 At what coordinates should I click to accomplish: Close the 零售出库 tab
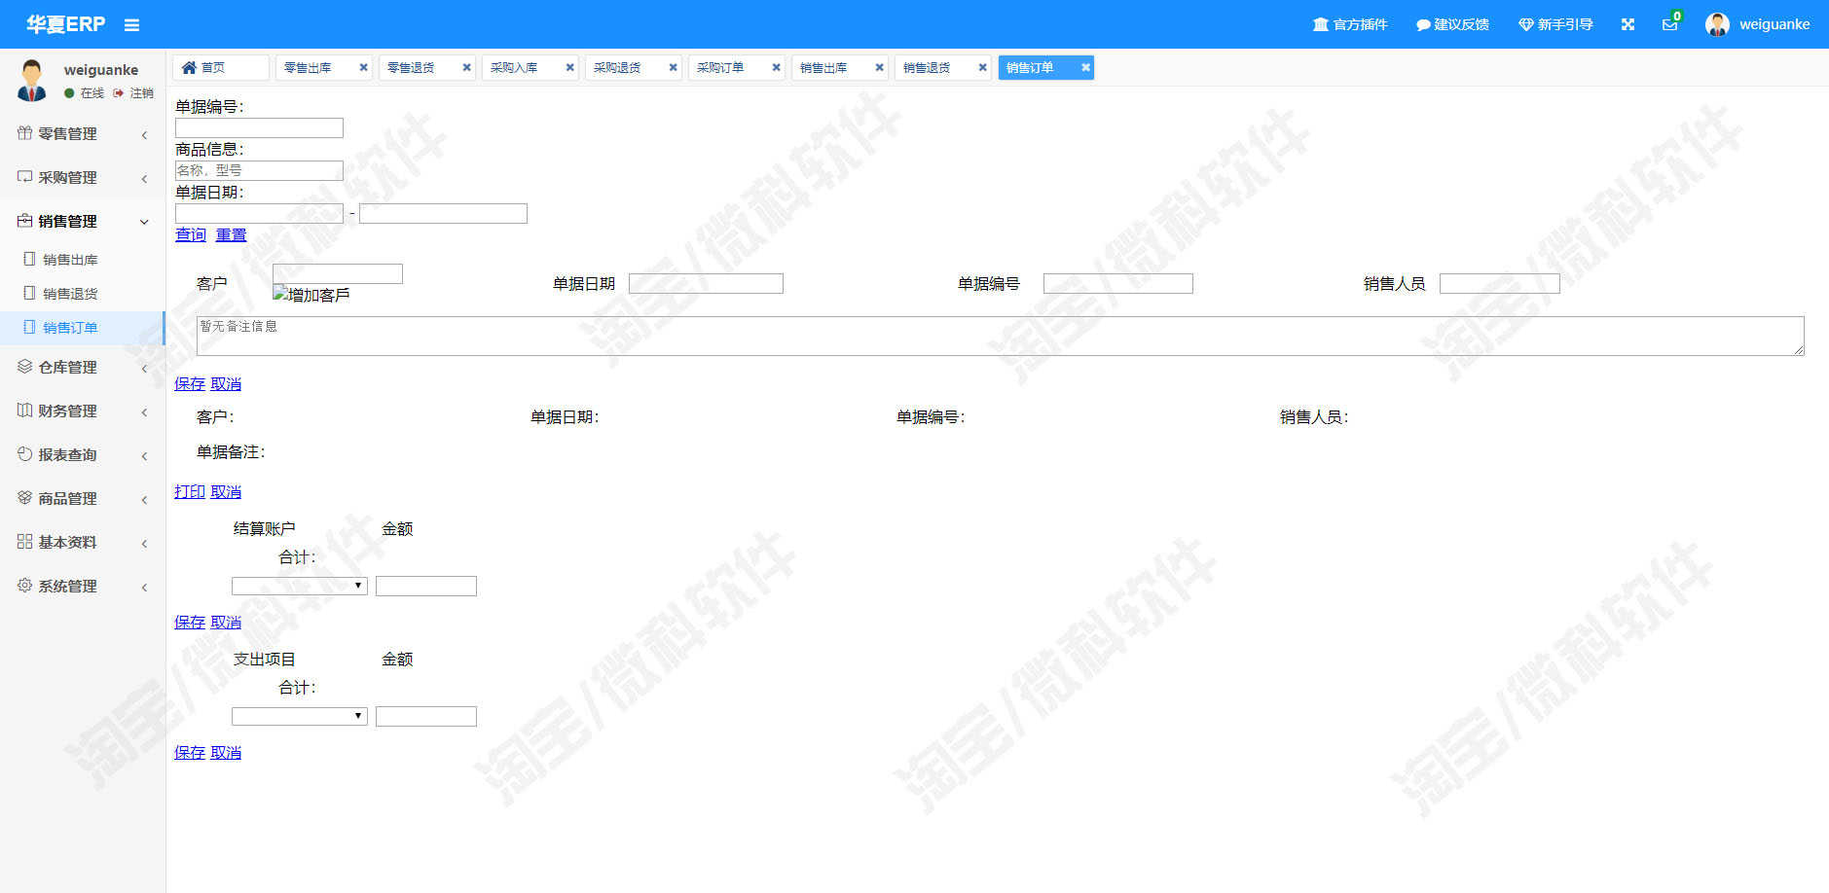coord(363,67)
